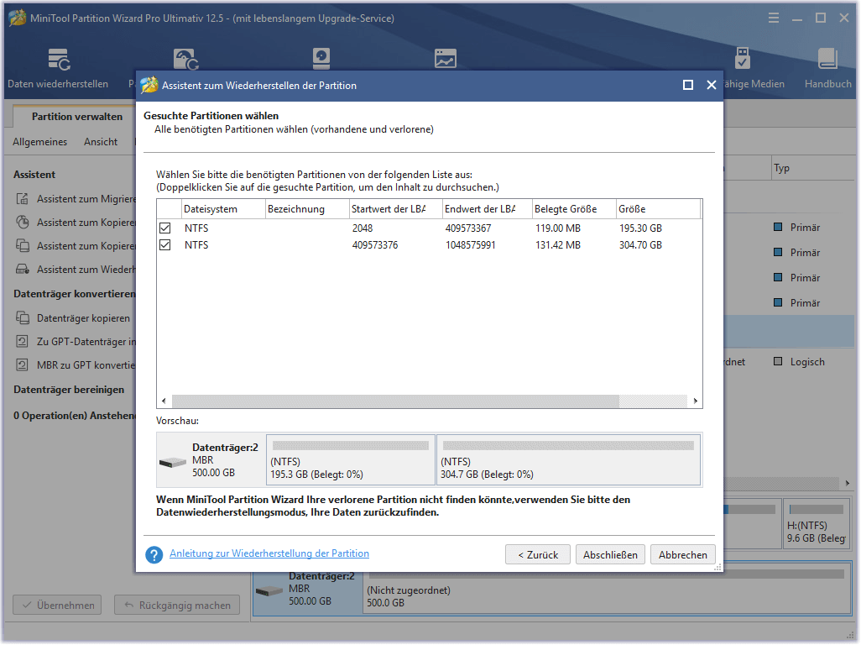The height and width of the screenshot is (645, 861).
Task: Open Anleitung zur Wiederherstellung der Partition link
Action: coord(269,553)
